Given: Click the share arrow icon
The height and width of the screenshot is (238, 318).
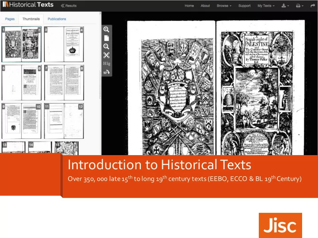Looking at the screenshot, I should [313, 6].
